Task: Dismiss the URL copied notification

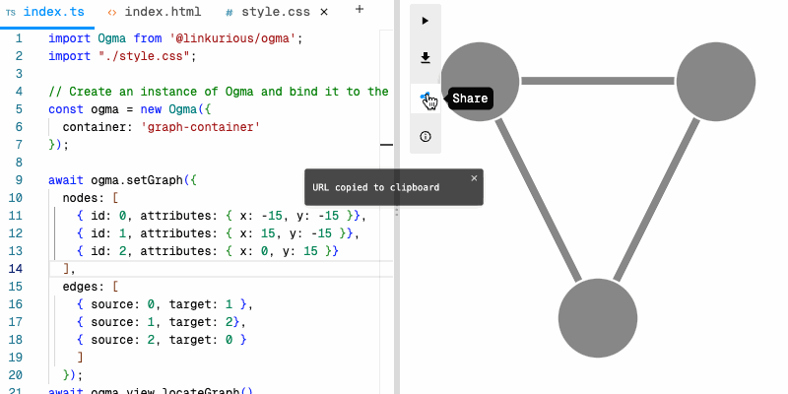Action: point(474,178)
